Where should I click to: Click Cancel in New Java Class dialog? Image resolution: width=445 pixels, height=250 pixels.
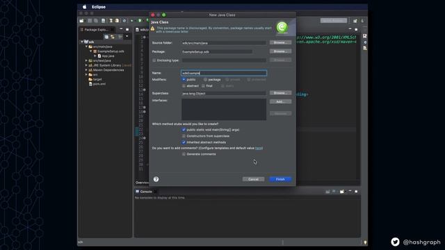tap(253, 179)
